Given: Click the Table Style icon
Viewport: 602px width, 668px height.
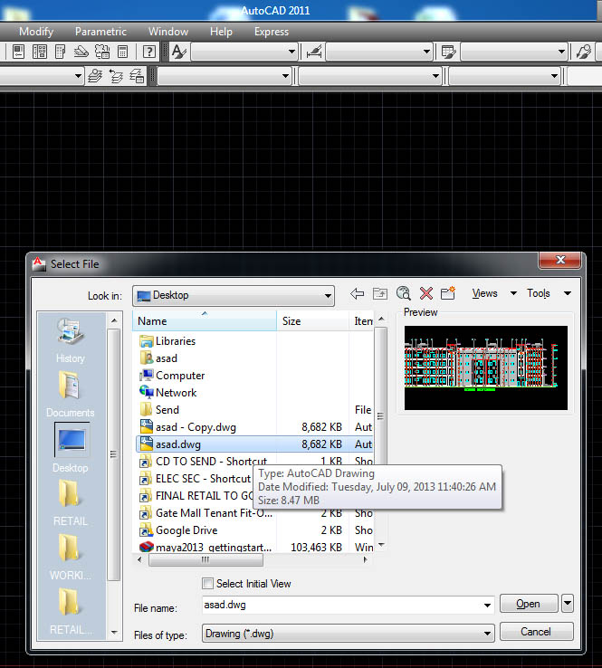Looking at the screenshot, I should pos(448,52).
